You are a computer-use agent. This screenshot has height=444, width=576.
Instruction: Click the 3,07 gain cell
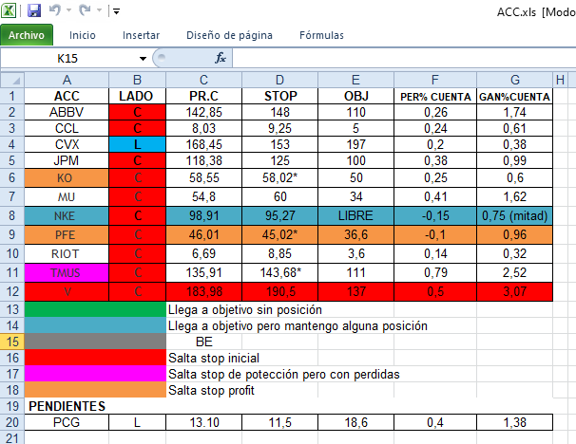(x=514, y=292)
